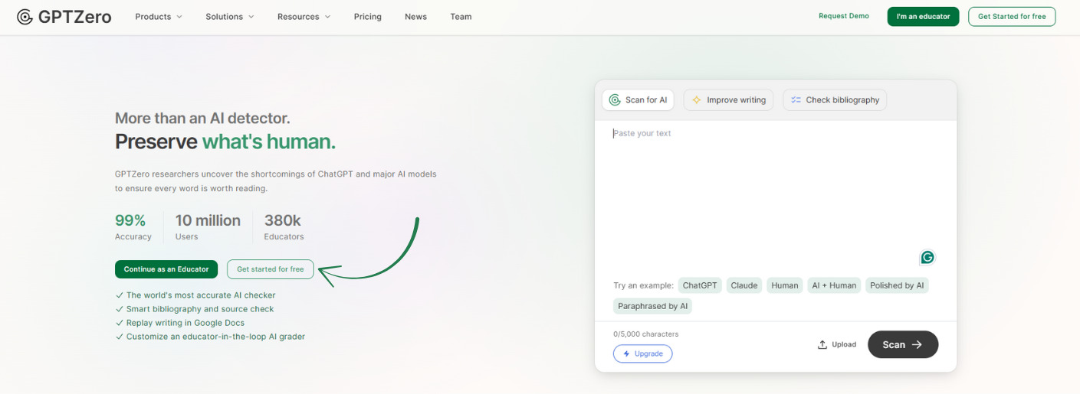
Task: Click the Preserve what's human headline
Action: [225, 142]
